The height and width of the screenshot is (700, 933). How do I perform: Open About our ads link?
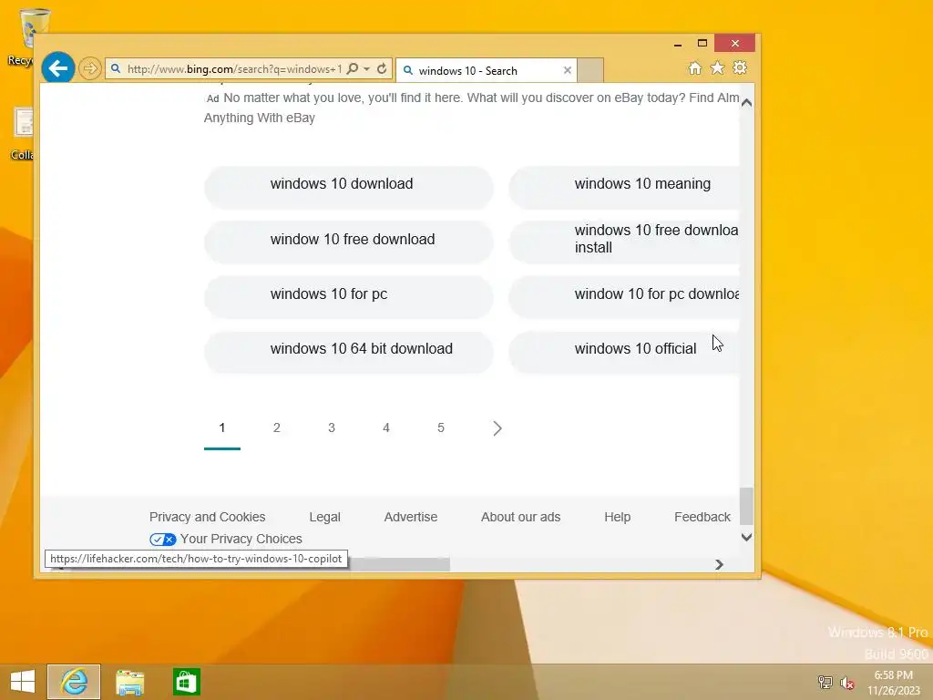(x=520, y=518)
